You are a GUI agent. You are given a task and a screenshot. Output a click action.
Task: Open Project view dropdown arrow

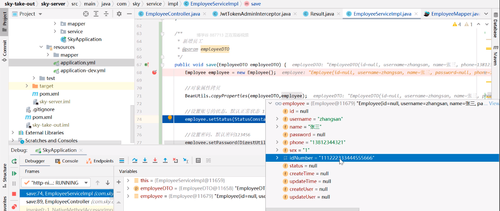click(x=40, y=14)
